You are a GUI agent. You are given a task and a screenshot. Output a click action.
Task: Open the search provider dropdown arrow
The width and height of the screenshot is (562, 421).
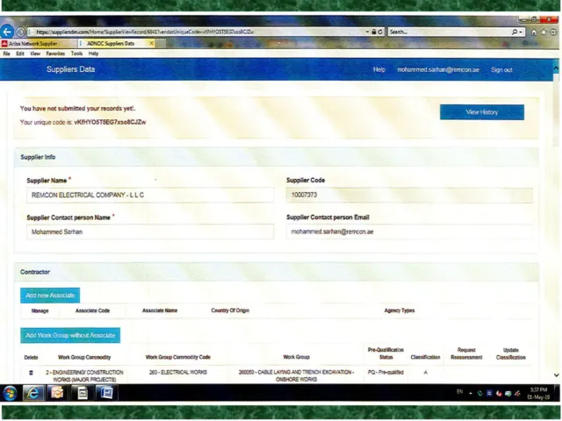pyautogui.click(x=521, y=32)
